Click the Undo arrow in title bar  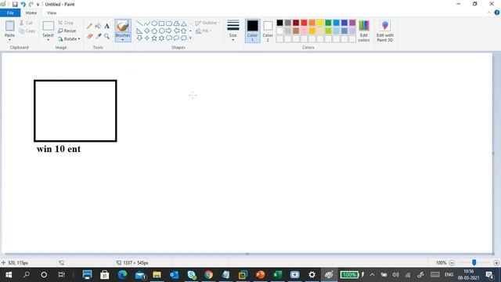point(23,4)
